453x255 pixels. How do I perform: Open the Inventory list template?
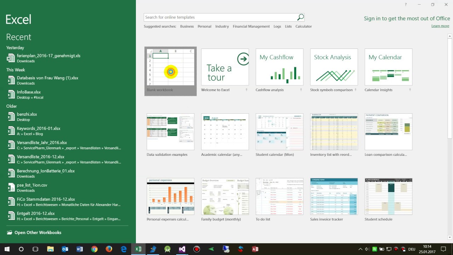coord(334,132)
